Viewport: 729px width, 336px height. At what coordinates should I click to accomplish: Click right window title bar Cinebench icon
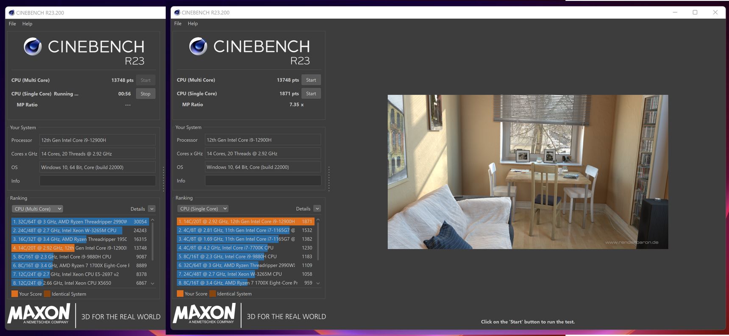click(x=177, y=12)
